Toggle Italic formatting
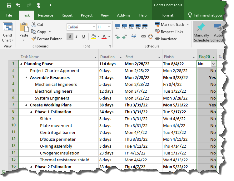 (x=77, y=37)
